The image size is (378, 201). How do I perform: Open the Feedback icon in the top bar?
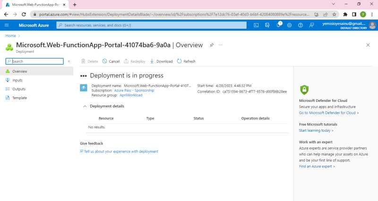coord(311,25)
